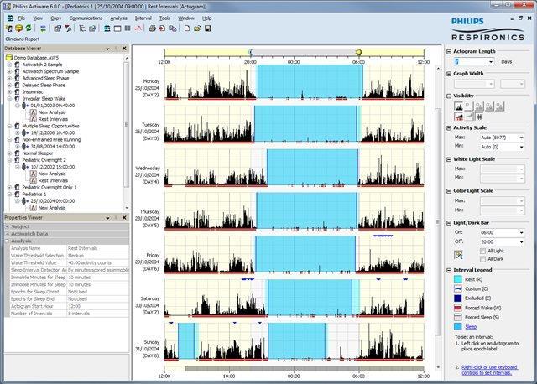Click the application icon left of File menu
This screenshot has width=537, height=384.
pyautogui.click(x=10, y=18)
